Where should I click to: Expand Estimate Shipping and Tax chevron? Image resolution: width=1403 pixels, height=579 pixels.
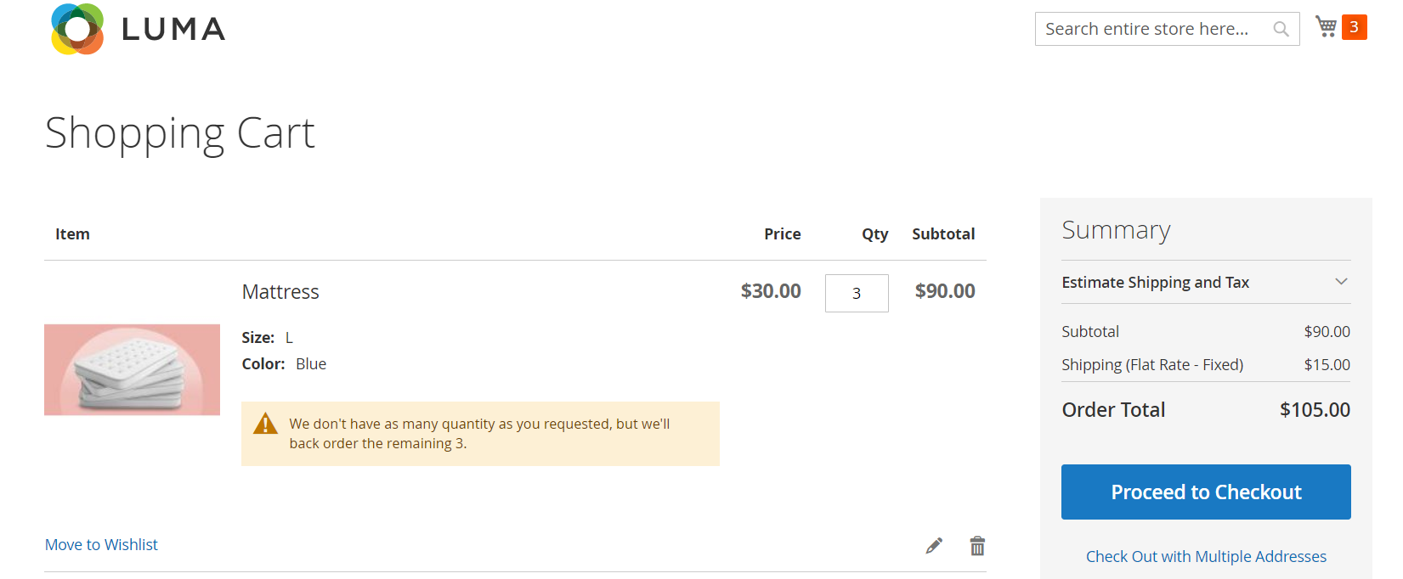point(1341,282)
